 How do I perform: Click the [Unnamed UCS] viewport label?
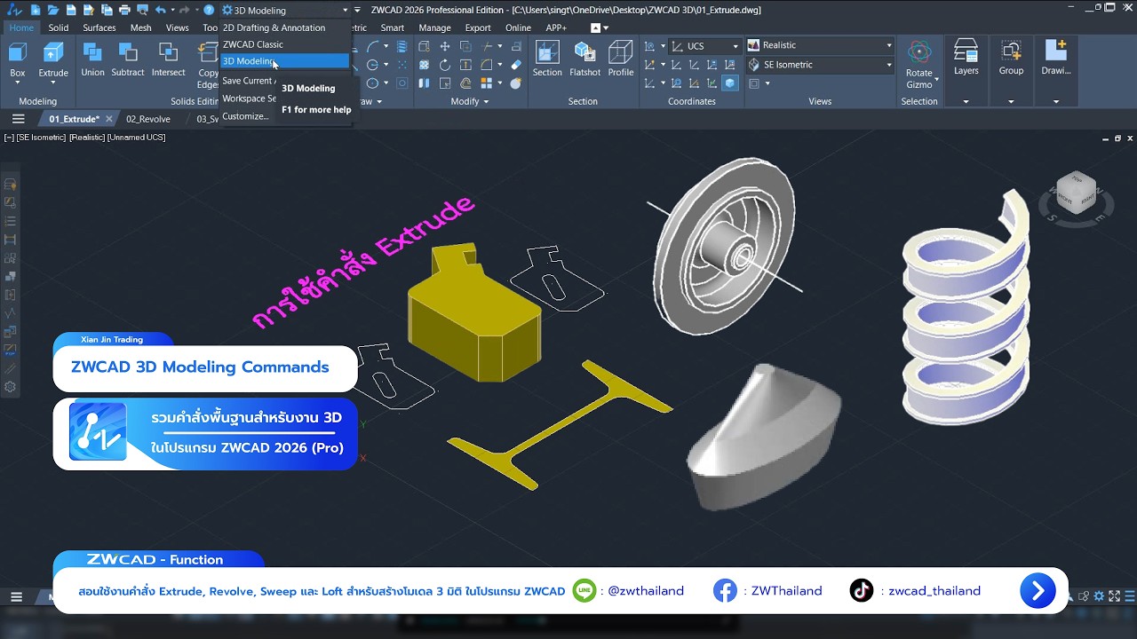pyautogui.click(x=136, y=138)
